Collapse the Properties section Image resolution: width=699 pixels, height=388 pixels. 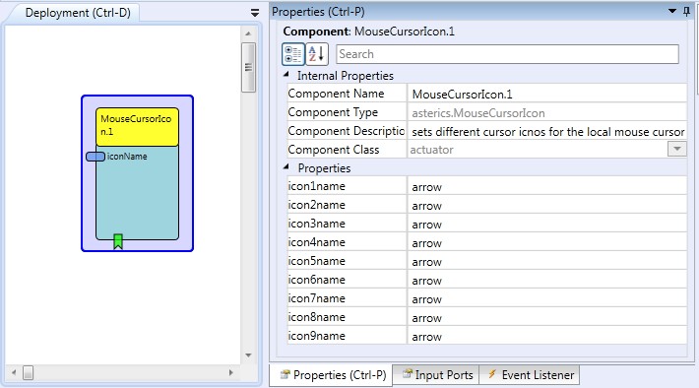point(286,167)
